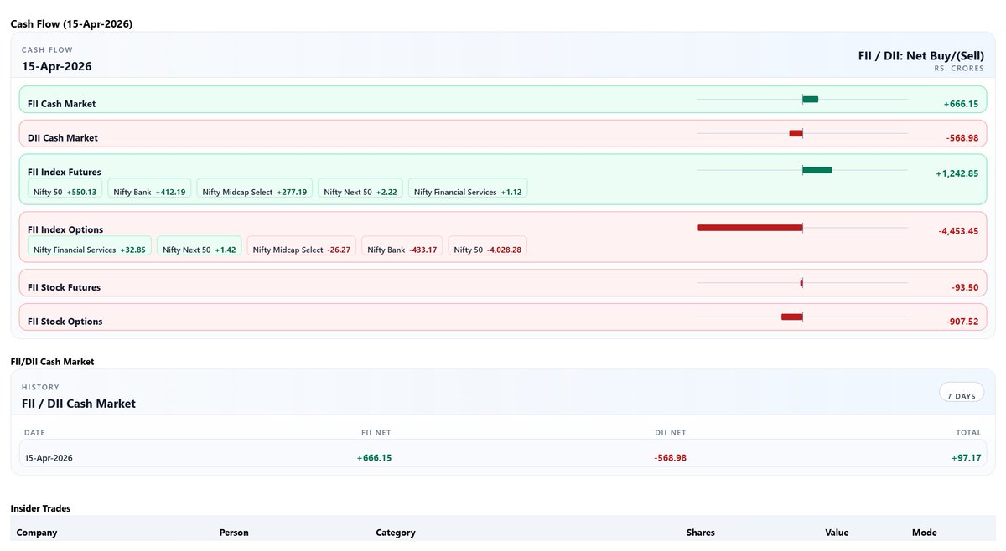Click the green FII Cash Market bar

click(x=810, y=100)
